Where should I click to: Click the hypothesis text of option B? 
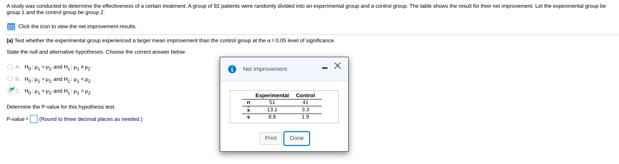[57, 80]
